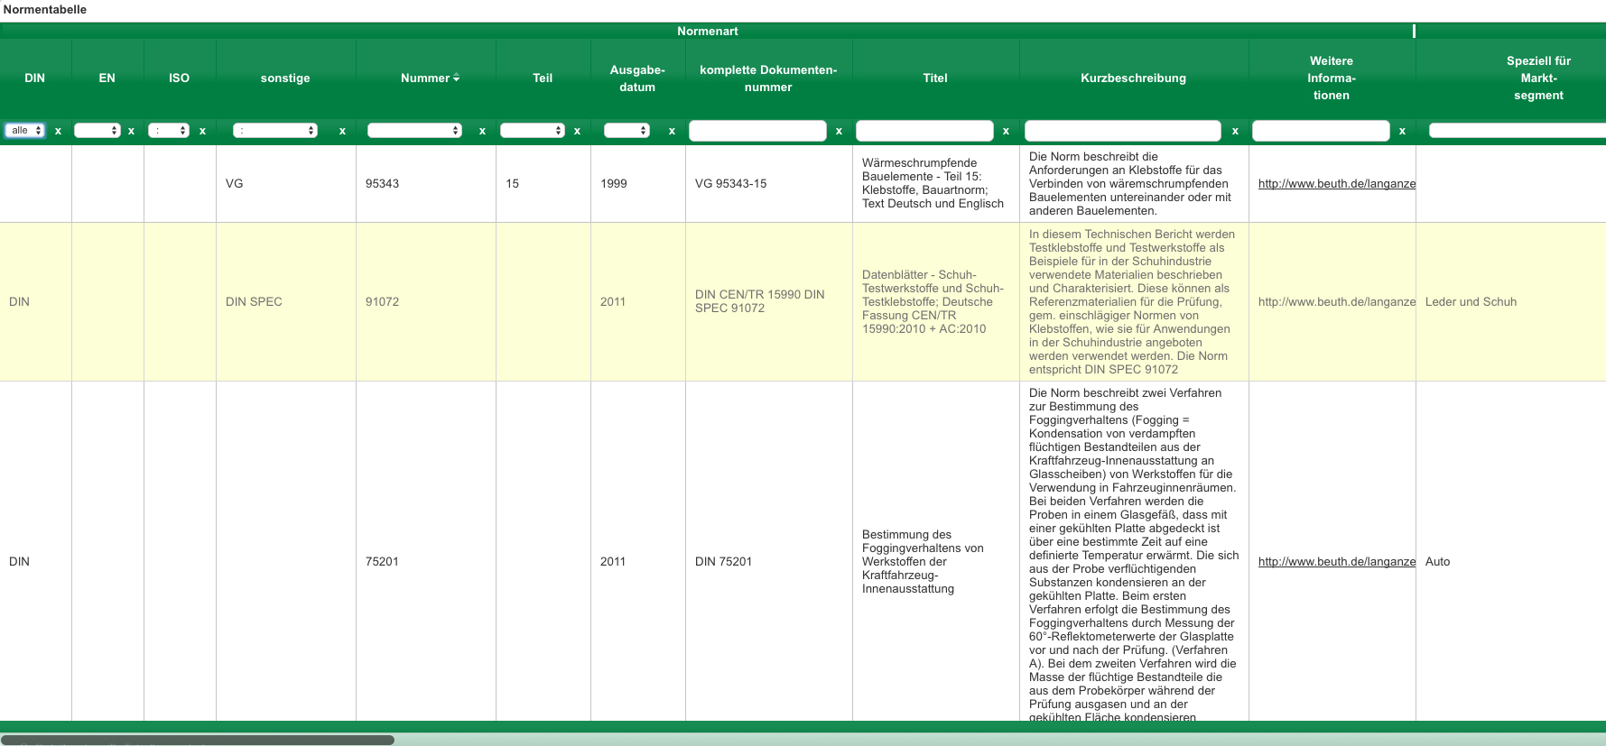Sort by the ISO column header
1606x746 pixels.
180,78
